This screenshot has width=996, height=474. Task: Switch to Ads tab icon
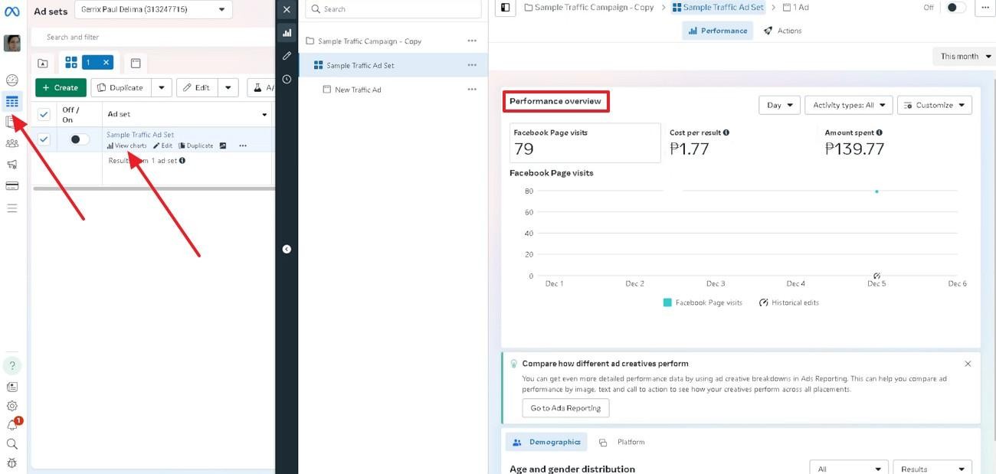(x=136, y=63)
